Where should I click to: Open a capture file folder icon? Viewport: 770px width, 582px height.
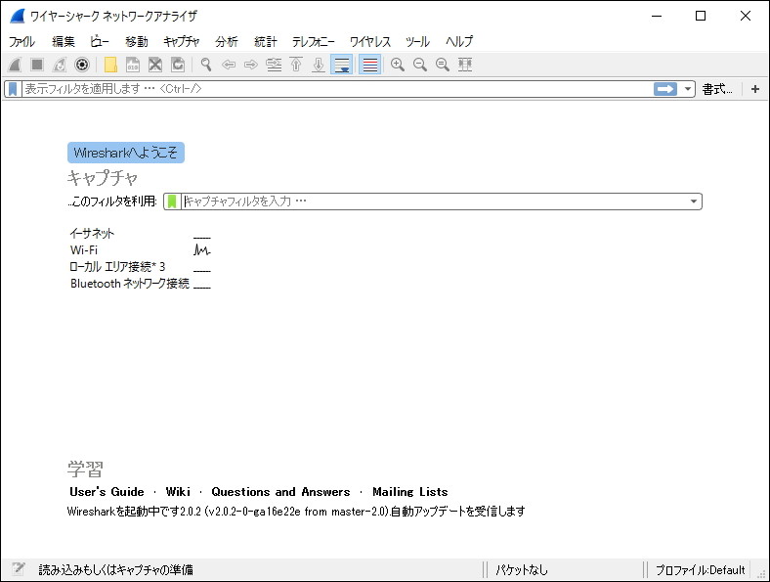coord(111,65)
